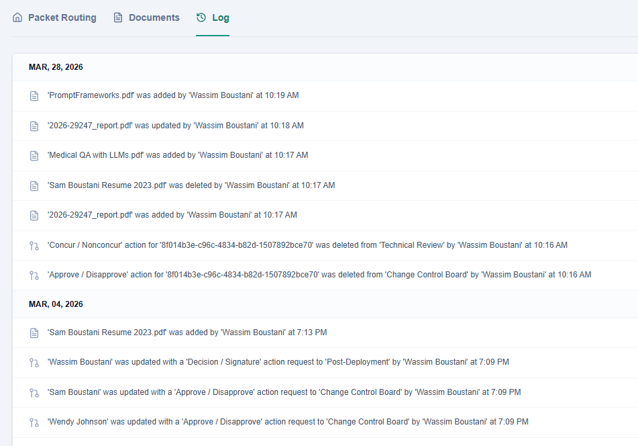The height and width of the screenshot is (446, 638).
Task: Click the 'Sam Boustani' was updated log text
Action: [284, 392]
